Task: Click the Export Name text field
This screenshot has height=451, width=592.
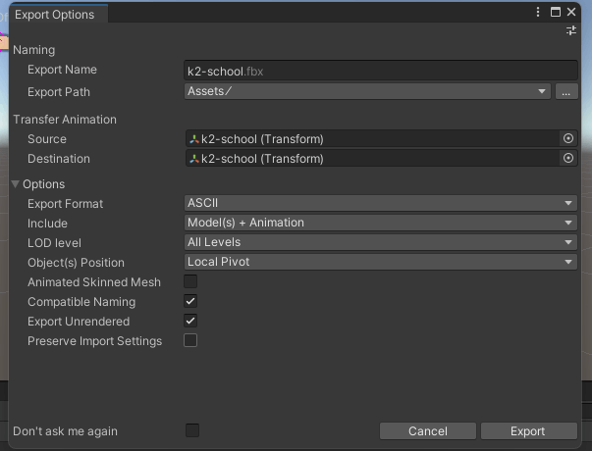Action: 381,71
